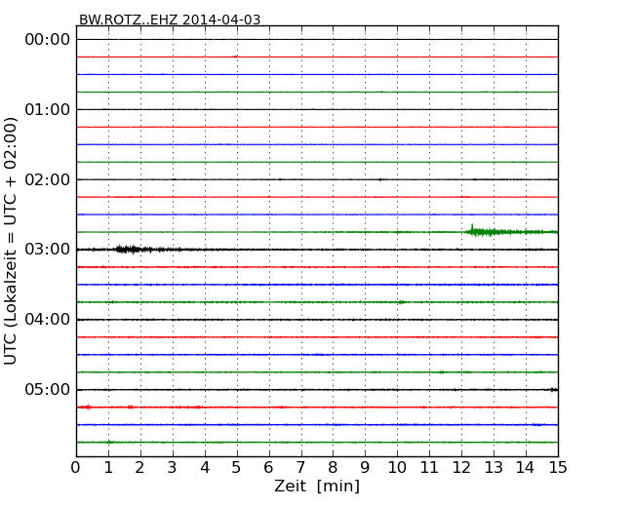
Task: Click the x-axis tick label 5
Action: click(x=237, y=468)
